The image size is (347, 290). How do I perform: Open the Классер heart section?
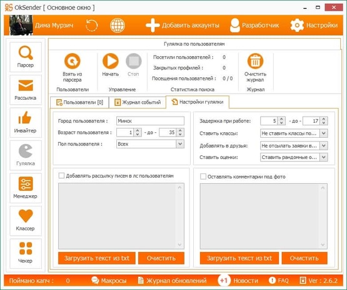(x=26, y=221)
